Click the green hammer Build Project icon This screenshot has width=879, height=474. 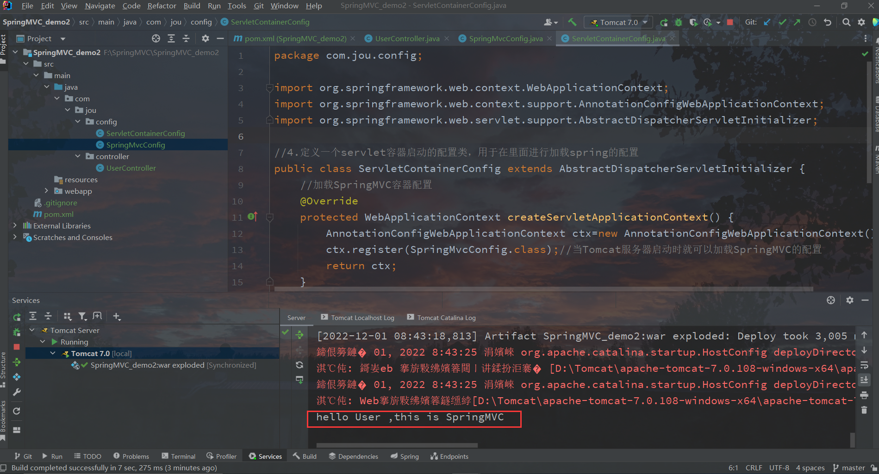(x=572, y=22)
